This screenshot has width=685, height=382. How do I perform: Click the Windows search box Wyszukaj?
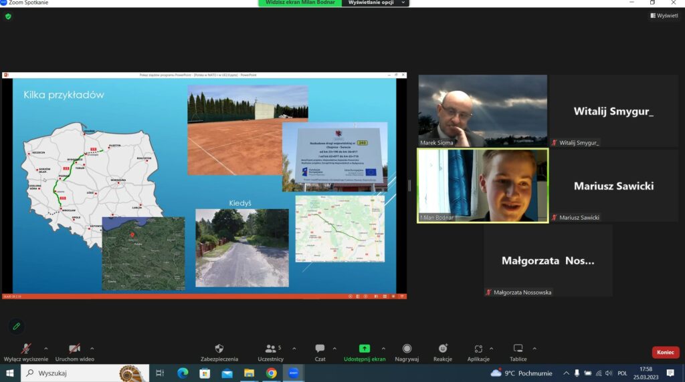(74, 373)
